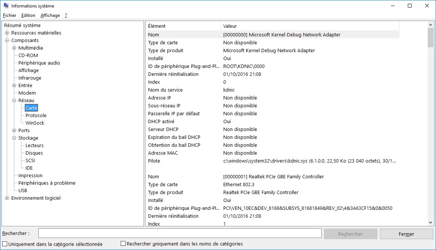
Task: Click the Fermer button
Action: click(x=406, y=234)
